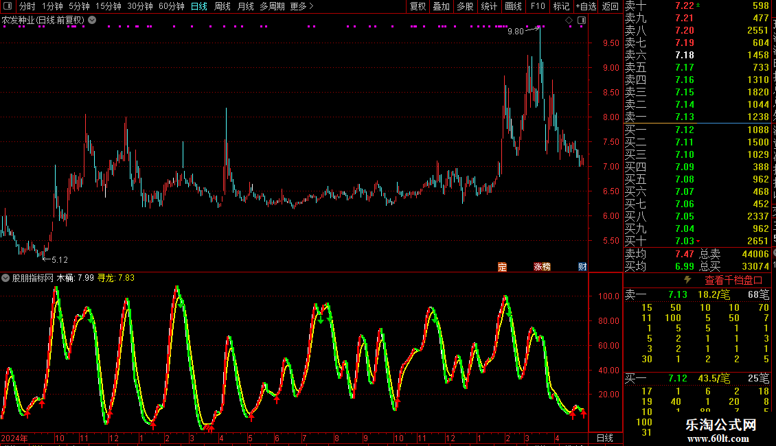The width and height of the screenshot is (776, 446).
Task: Select the 卖六 7.18 order row
Action: (698, 55)
